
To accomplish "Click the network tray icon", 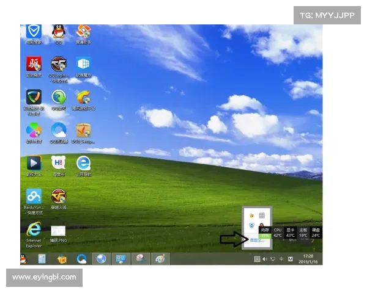I will tap(273, 259).
